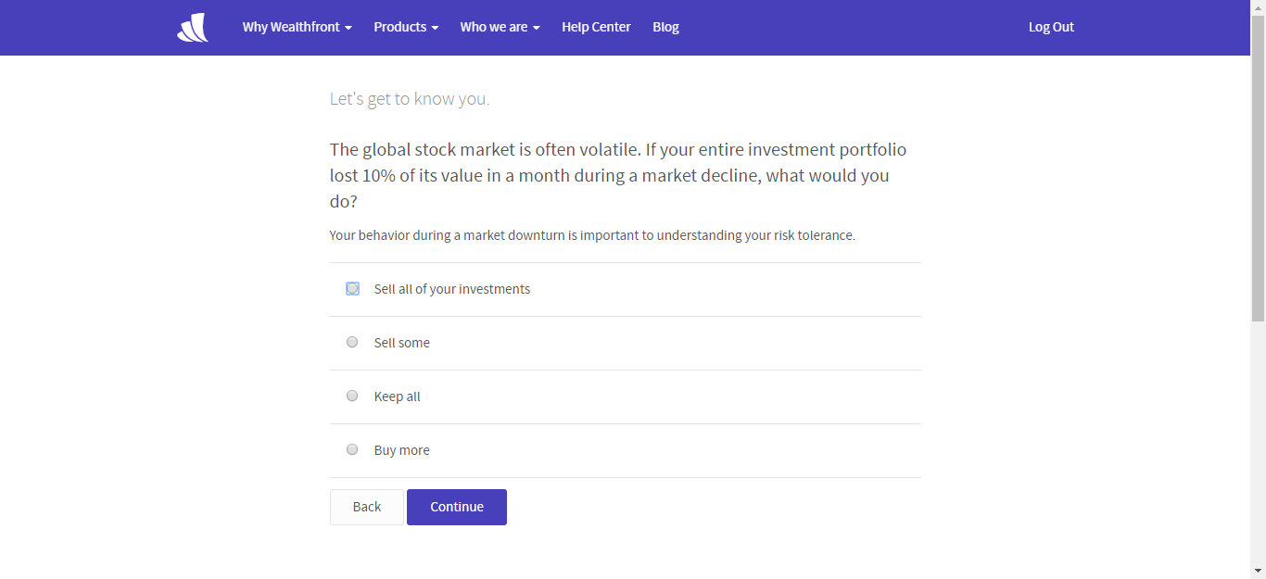Click the 'Buy more' answer label

coord(402,450)
